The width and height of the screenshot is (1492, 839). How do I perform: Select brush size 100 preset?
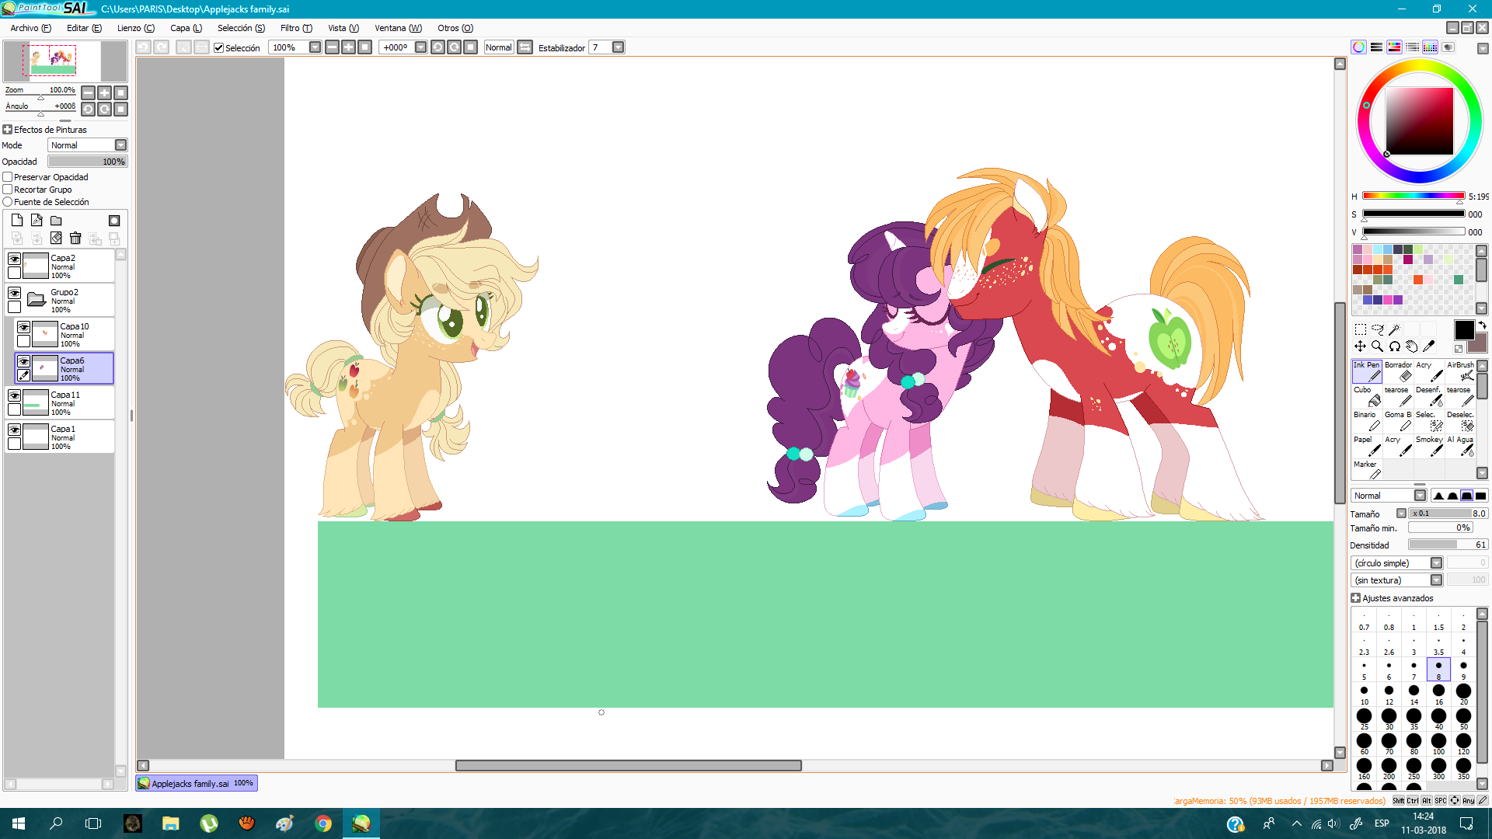pyautogui.click(x=1438, y=744)
